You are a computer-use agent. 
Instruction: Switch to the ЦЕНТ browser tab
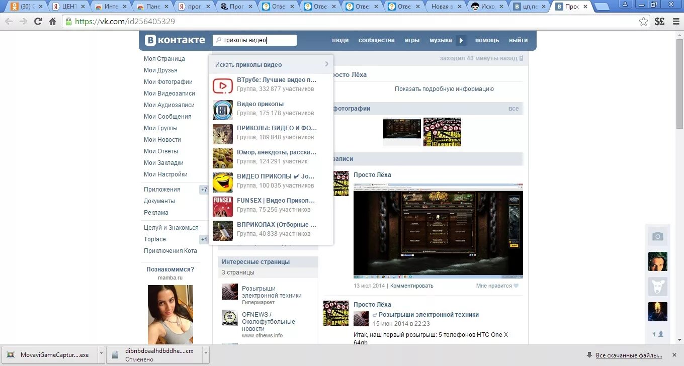[69, 7]
